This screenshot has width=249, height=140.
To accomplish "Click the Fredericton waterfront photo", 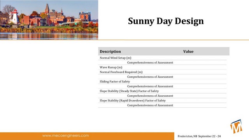I will [49, 20].
